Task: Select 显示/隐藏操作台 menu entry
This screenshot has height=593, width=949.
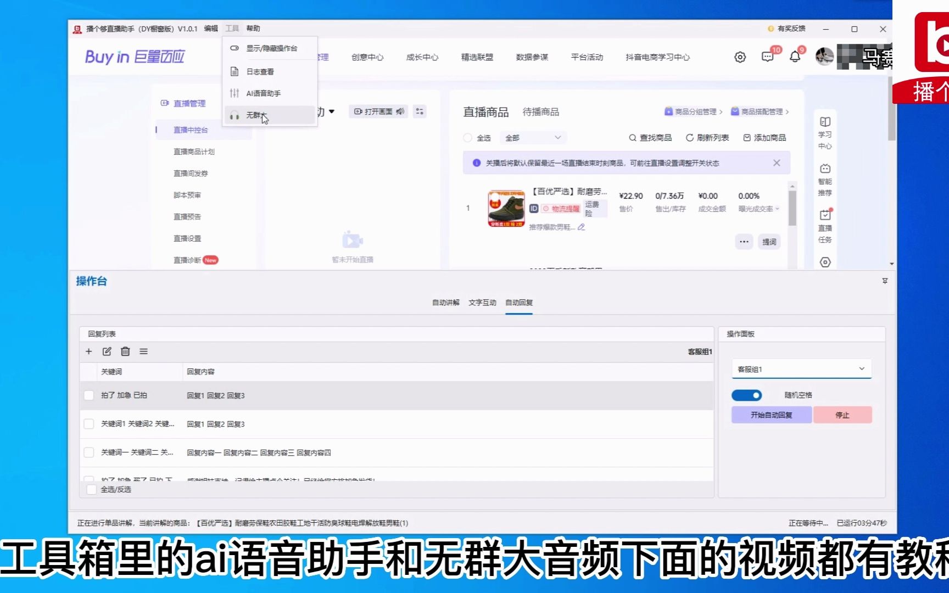Action: coord(270,48)
